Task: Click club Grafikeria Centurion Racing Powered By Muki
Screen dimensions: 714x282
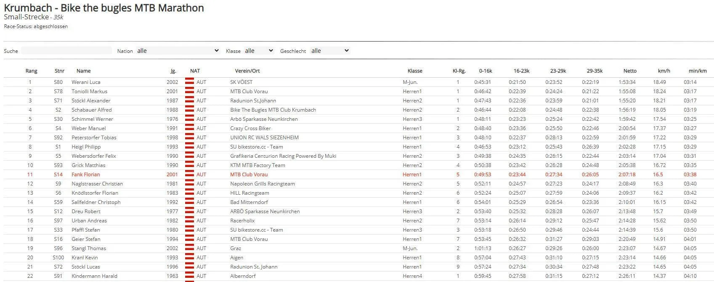Action: pyautogui.click(x=283, y=156)
